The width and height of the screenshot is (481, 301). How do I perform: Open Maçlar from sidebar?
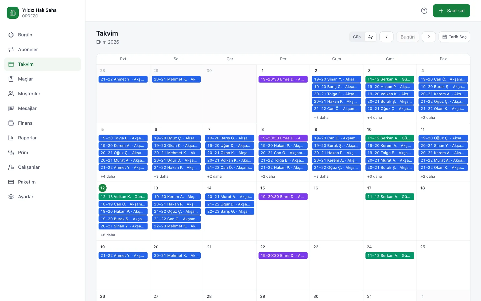pyautogui.click(x=42, y=79)
